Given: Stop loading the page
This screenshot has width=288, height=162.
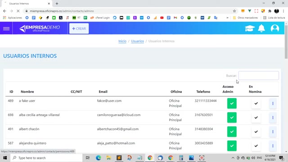Looking at the screenshot, I should pyautogui.click(x=18, y=11).
